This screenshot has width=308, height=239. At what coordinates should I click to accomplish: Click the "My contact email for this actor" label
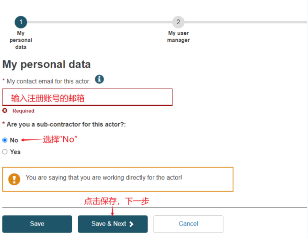(48, 81)
